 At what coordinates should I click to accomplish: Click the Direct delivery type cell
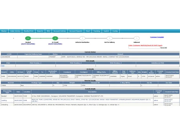coord(132,76)
